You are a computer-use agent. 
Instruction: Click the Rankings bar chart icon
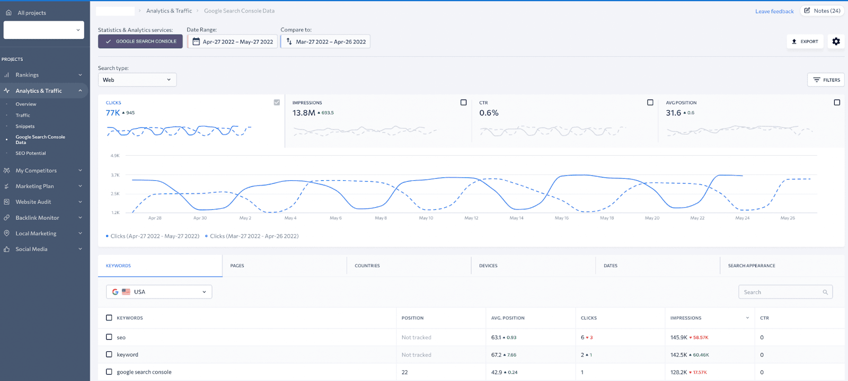[6, 75]
